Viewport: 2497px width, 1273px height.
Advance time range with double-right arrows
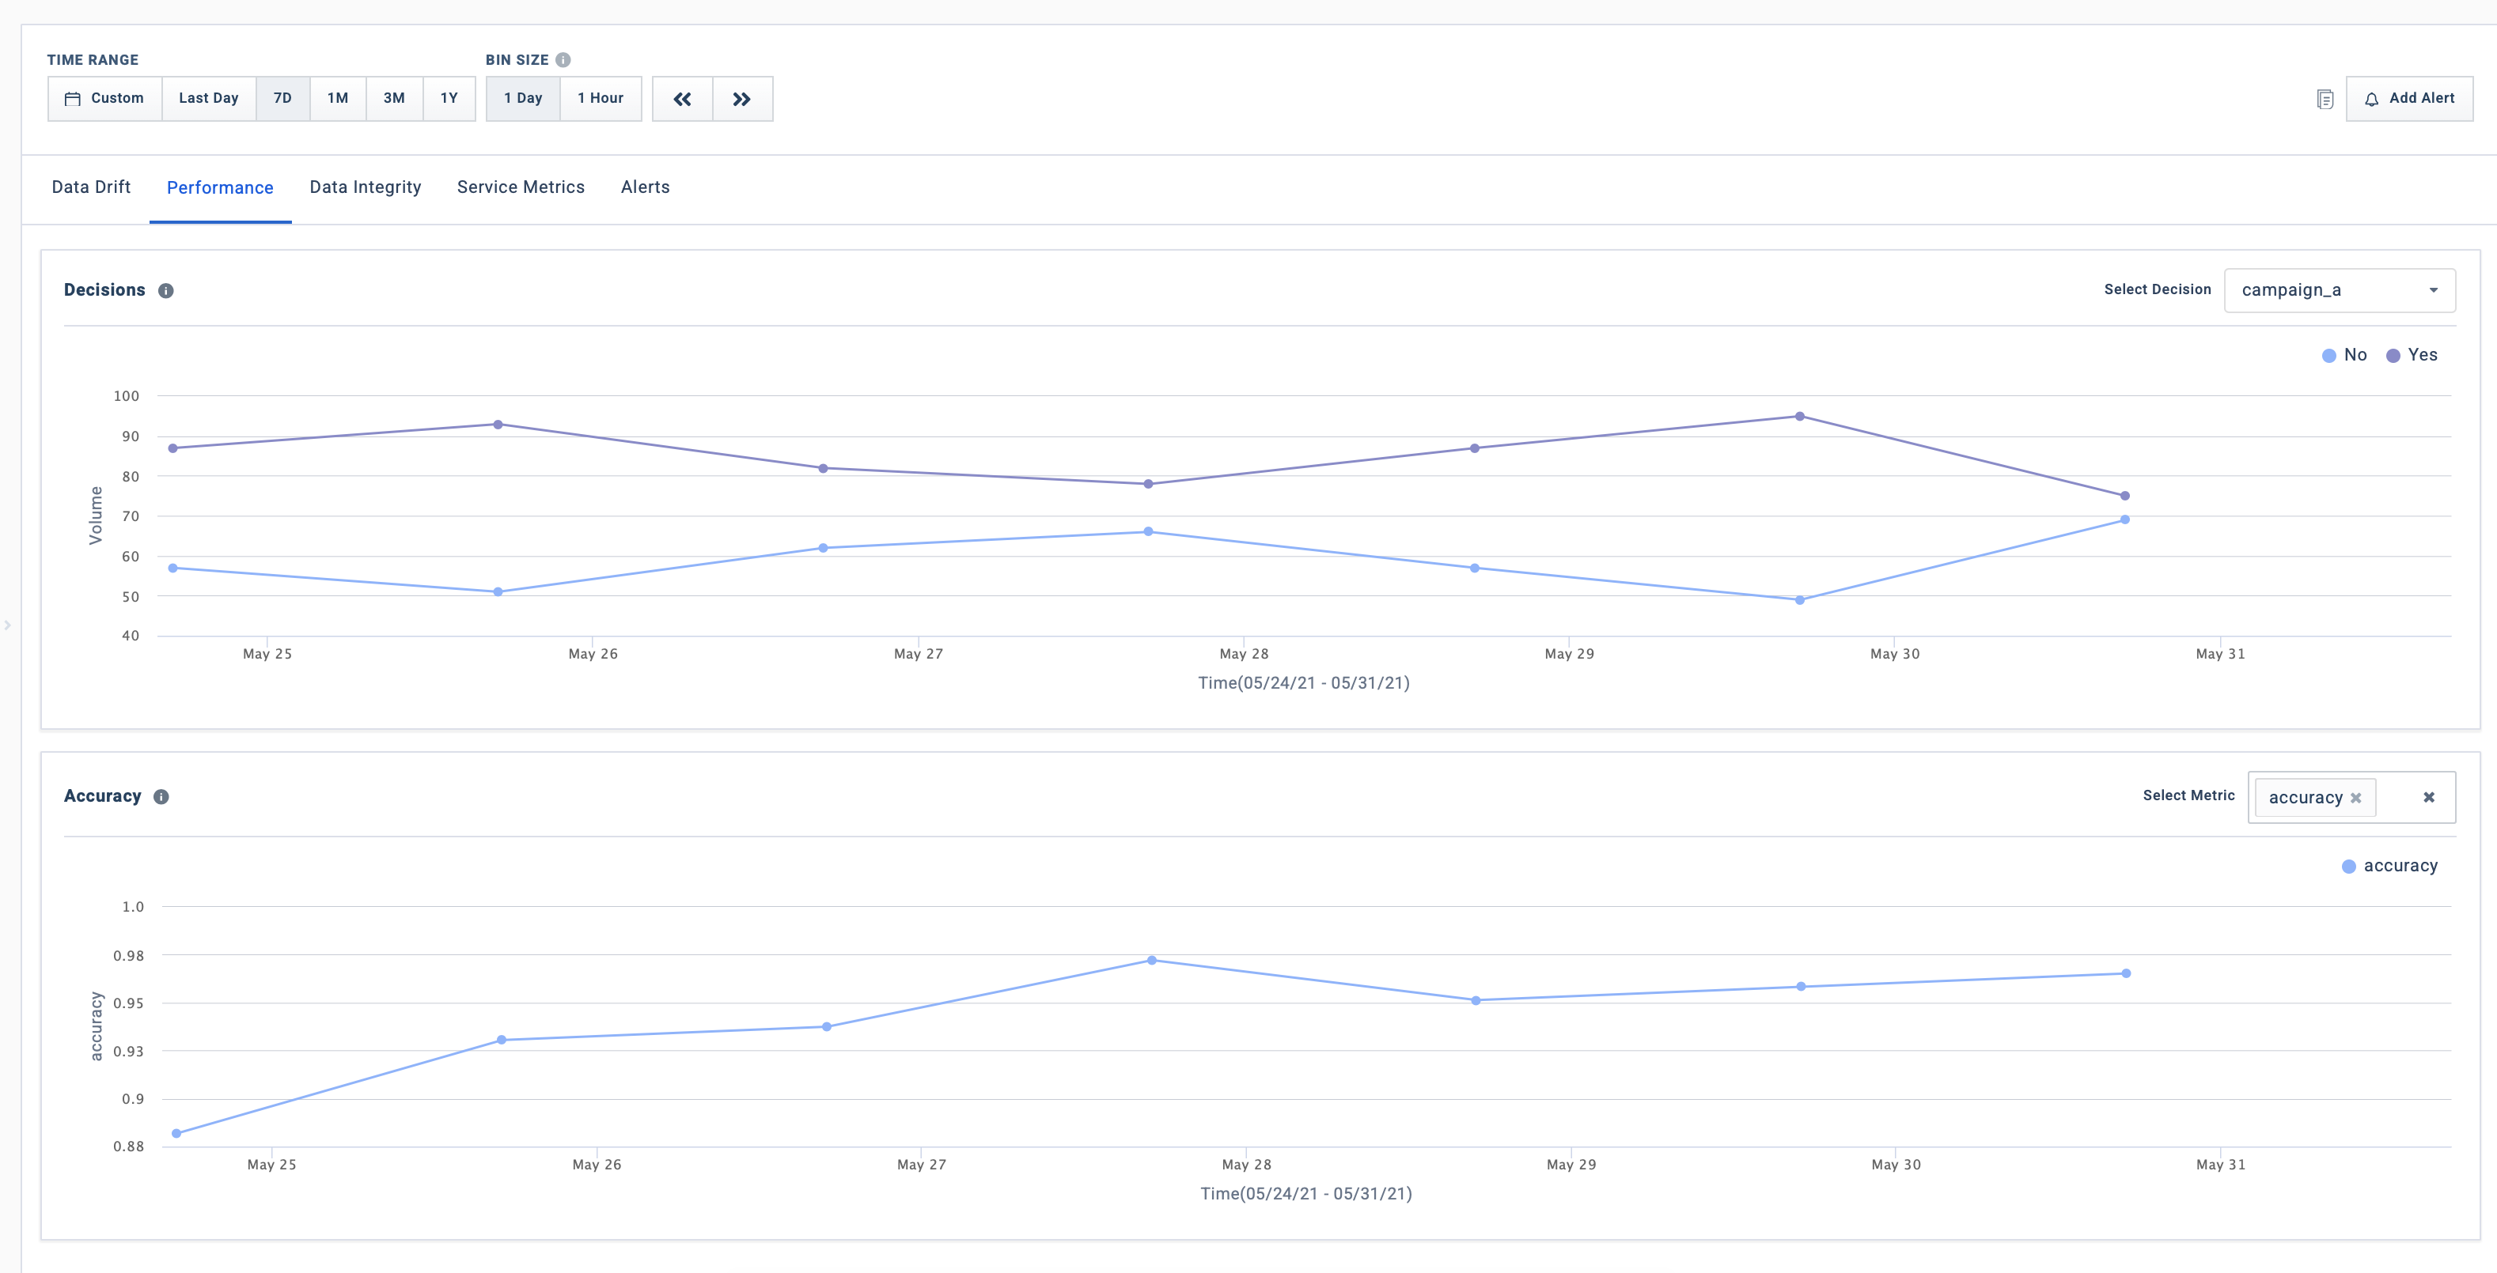pos(741,99)
